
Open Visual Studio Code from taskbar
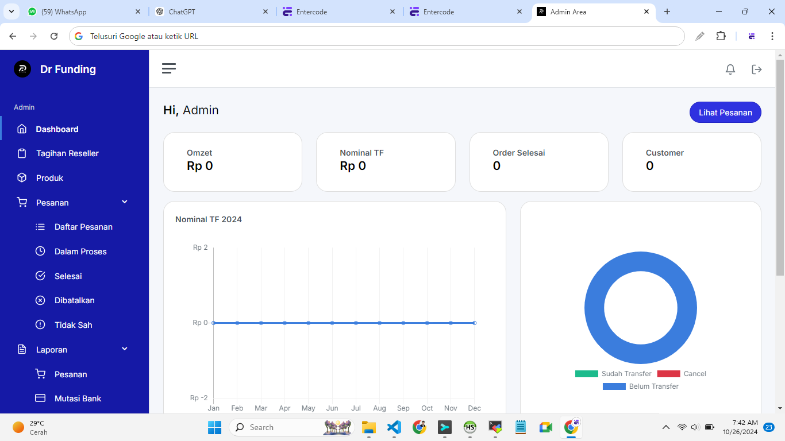394,427
